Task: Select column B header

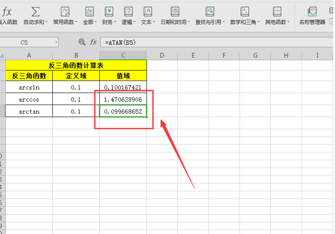Action: (76, 56)
